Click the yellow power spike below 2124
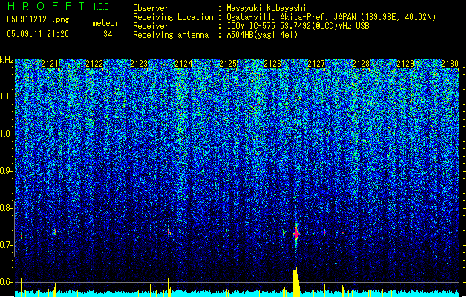 coord(169,288)
